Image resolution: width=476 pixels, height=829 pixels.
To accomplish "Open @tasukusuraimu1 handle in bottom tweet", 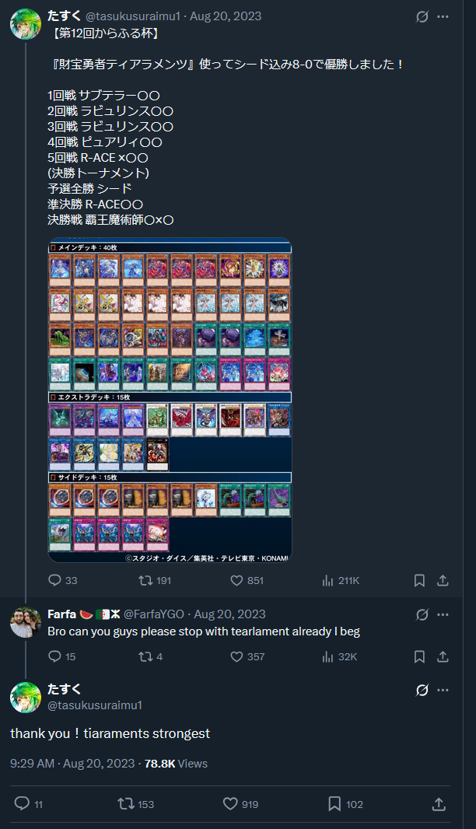I will click(95, 705).
